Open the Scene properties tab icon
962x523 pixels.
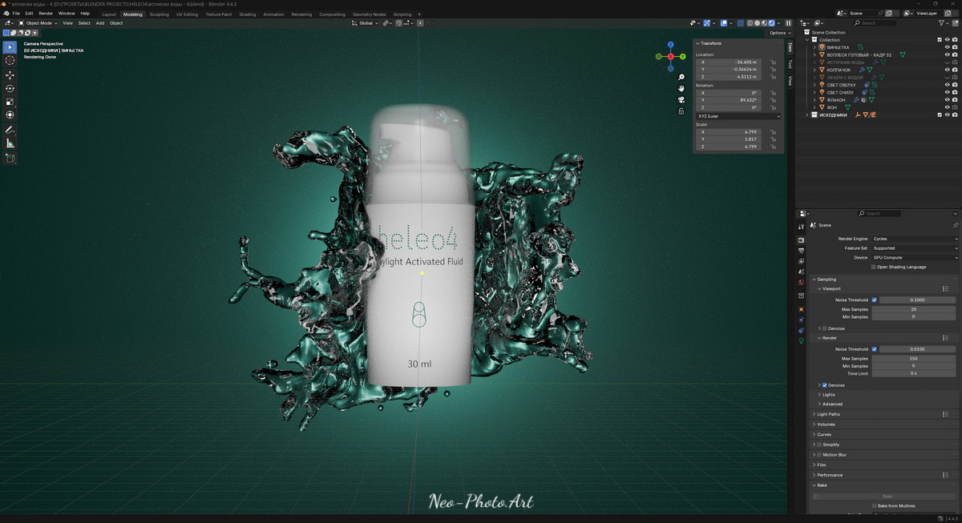point(801,272)
